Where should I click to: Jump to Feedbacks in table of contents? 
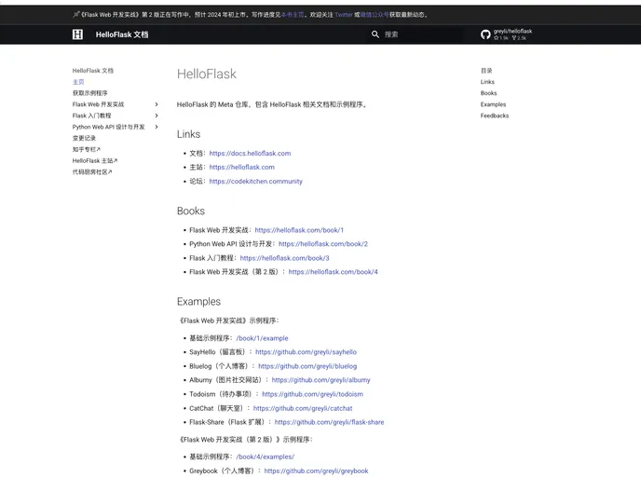pyautogui.click(x=495, y=116)
